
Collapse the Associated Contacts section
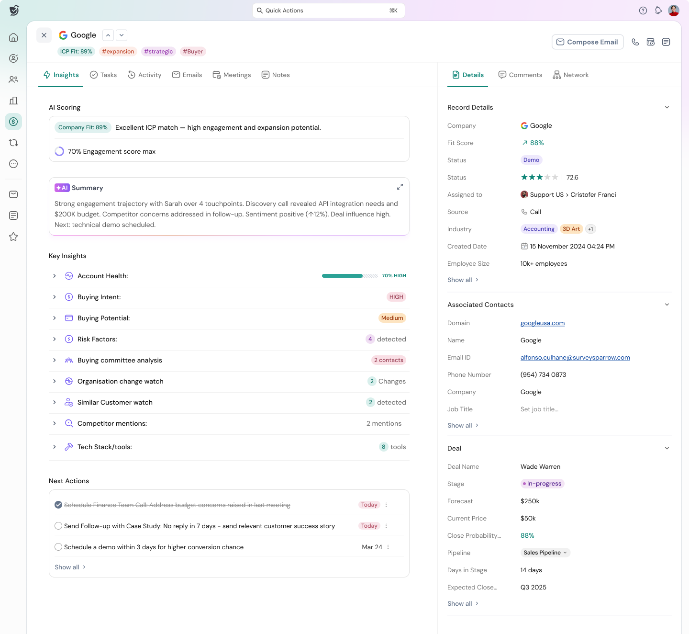(x=667, y=305)
